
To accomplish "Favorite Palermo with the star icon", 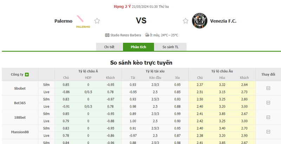I will pyautogui.click(x=97, y=21).
